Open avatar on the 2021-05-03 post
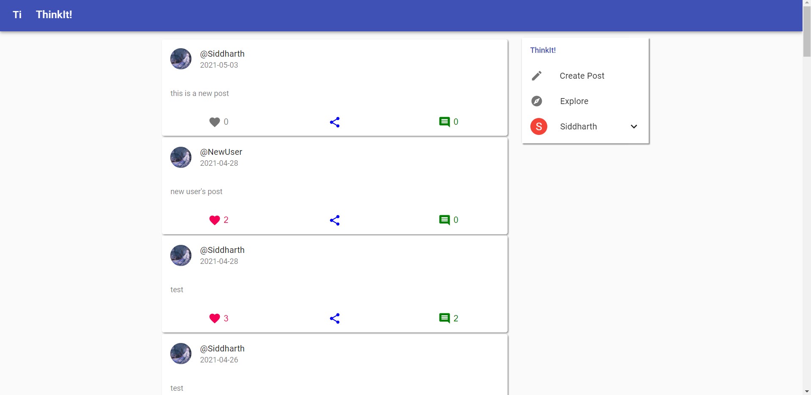Screen dimensions: 811x395 181,59
